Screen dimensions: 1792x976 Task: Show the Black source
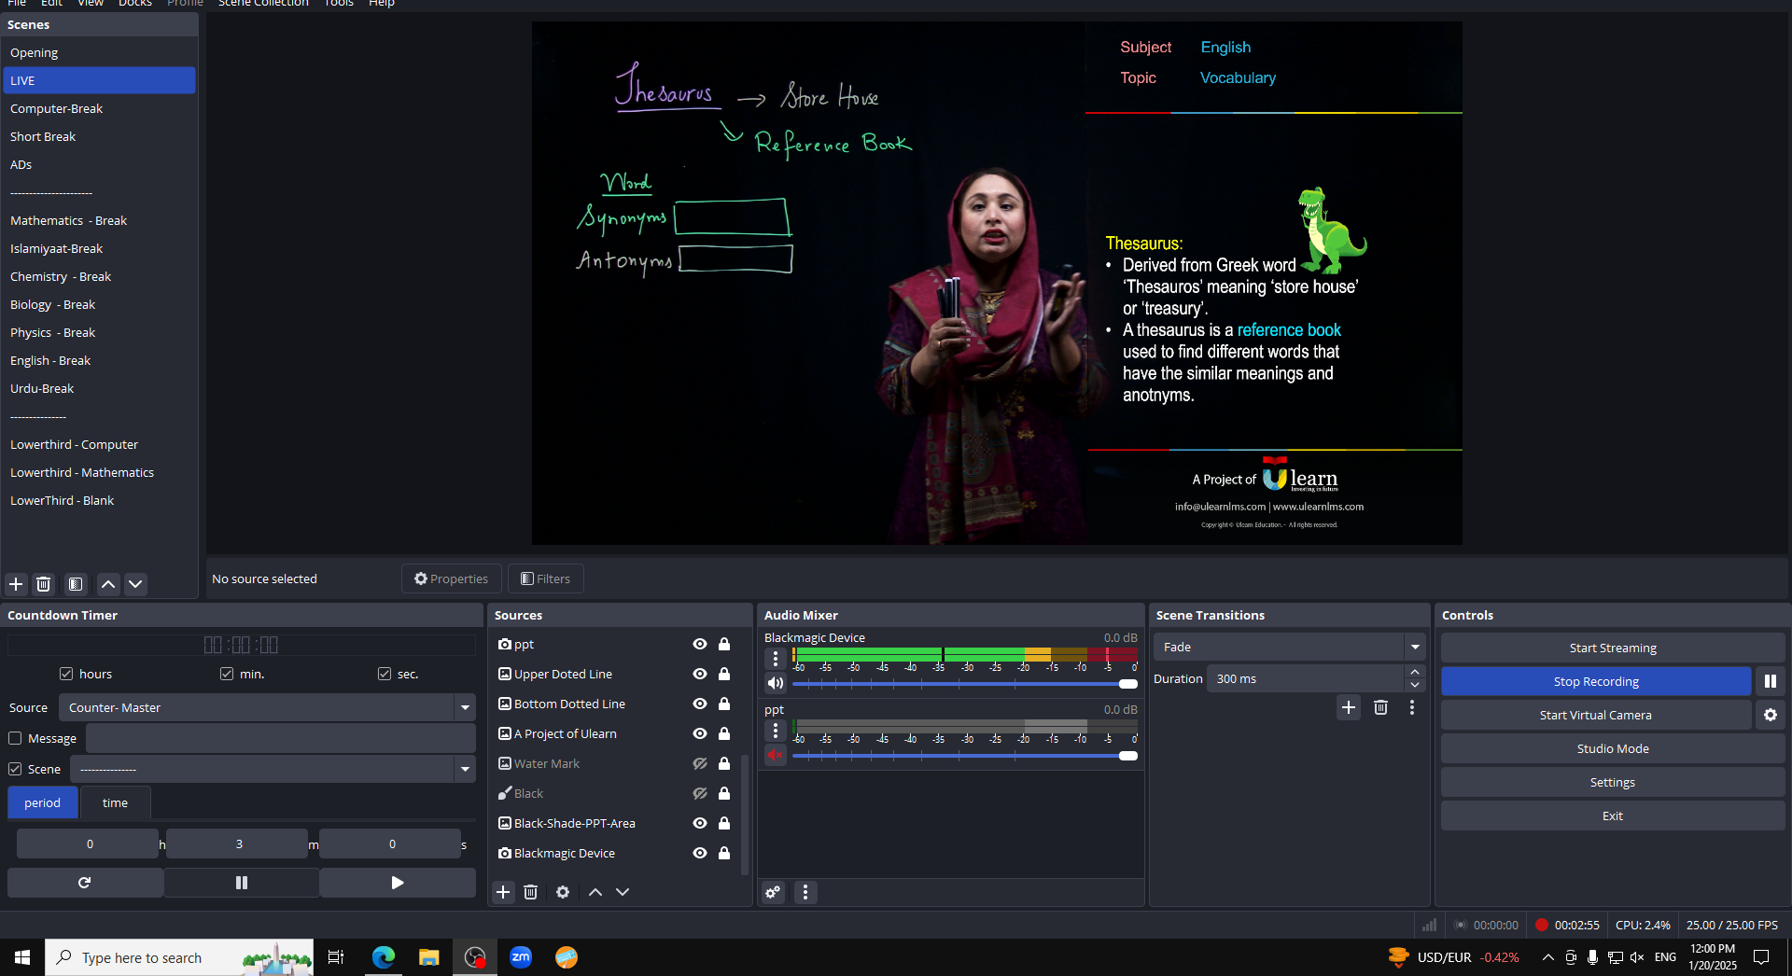click(700, 793)
